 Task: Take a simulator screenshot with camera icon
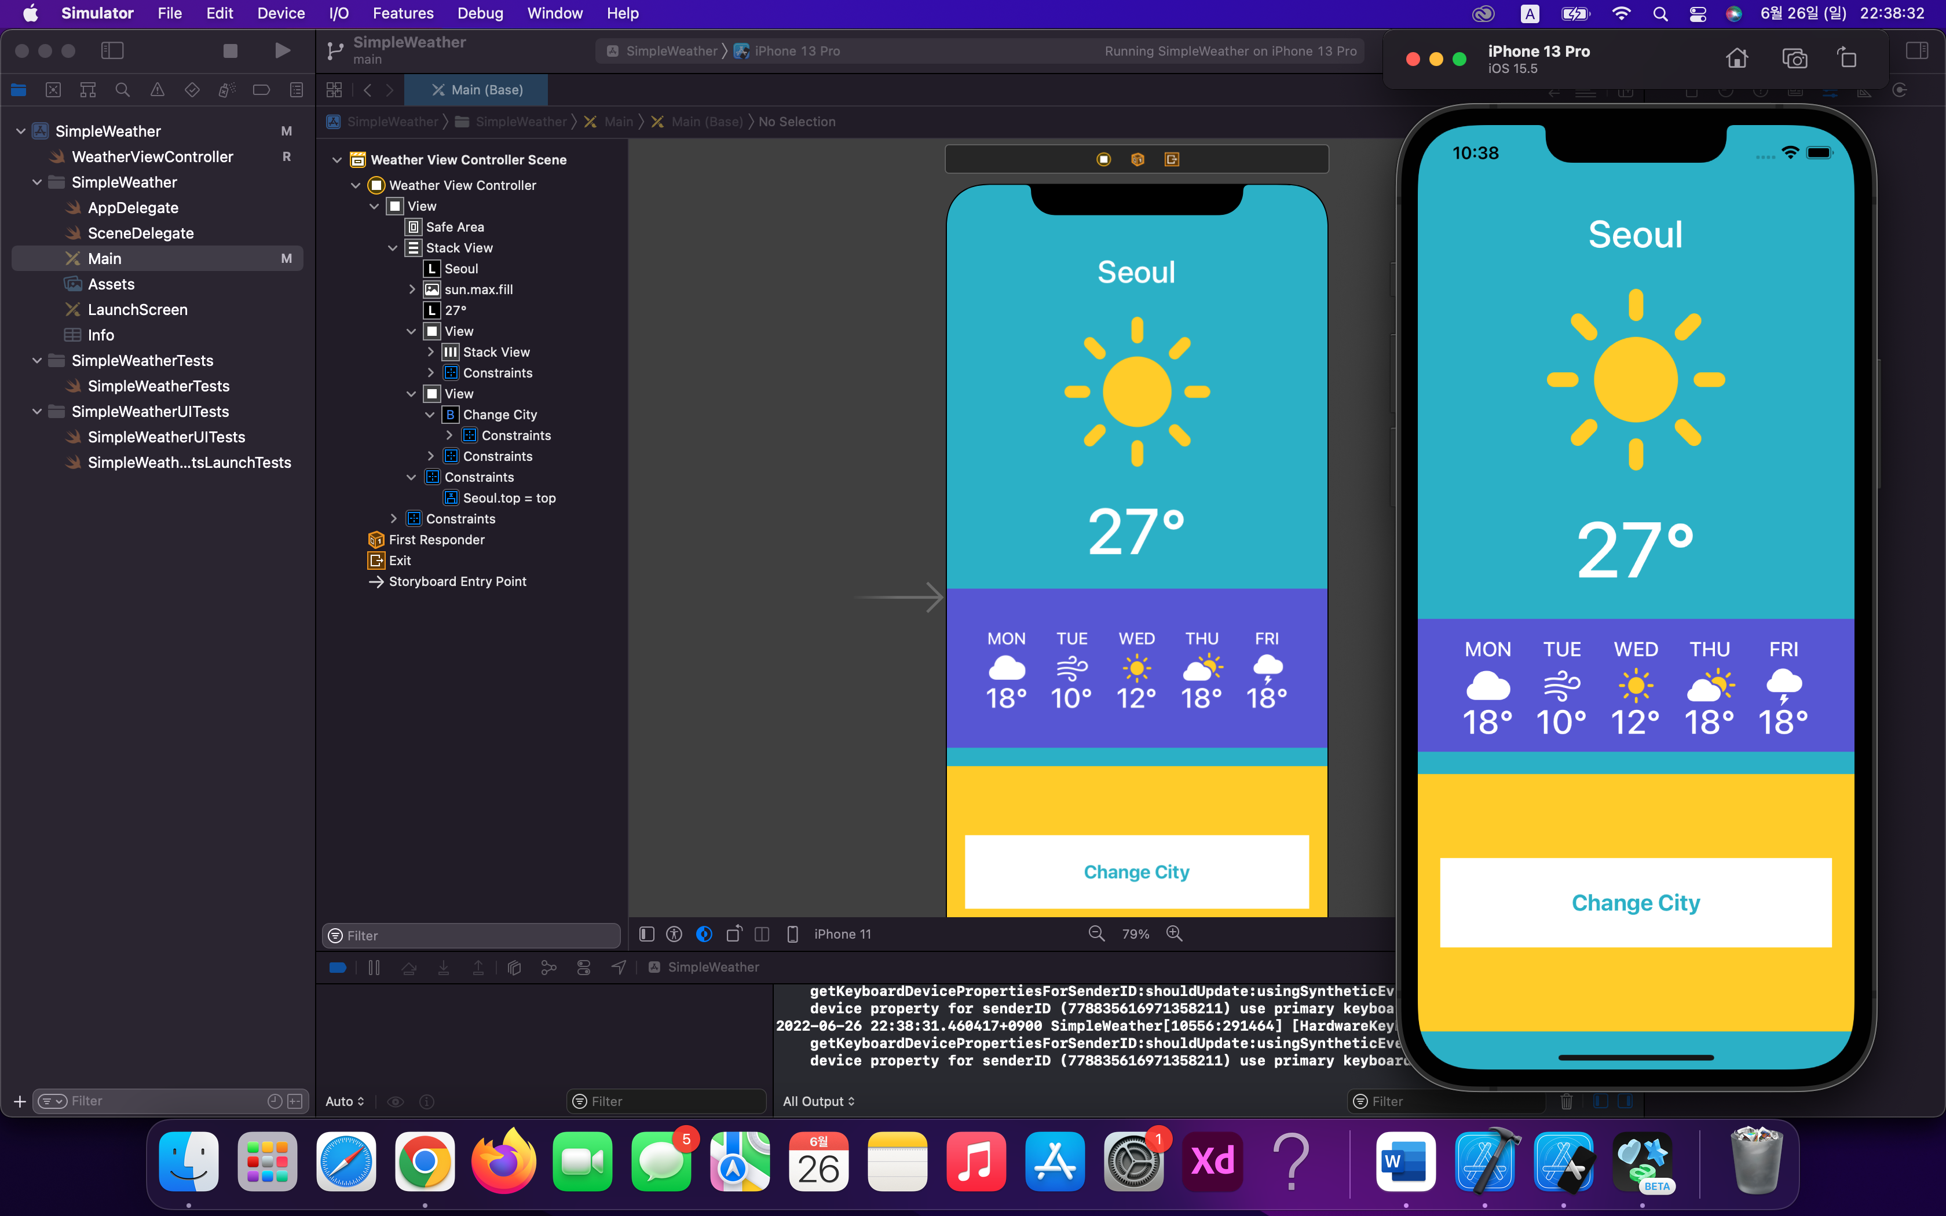click(x=1794, y=58)
